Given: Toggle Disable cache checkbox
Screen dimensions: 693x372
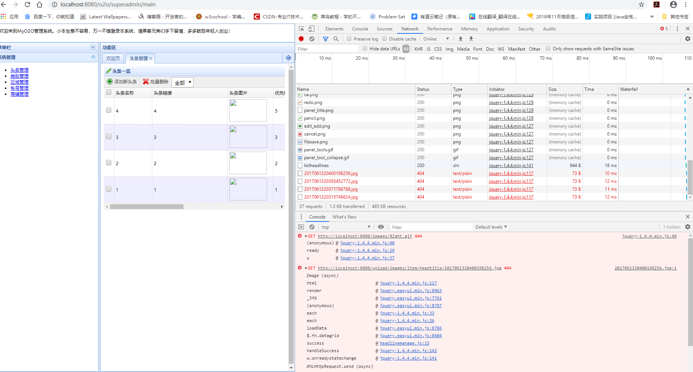Looking at the screenshot, I should [384, 39].
